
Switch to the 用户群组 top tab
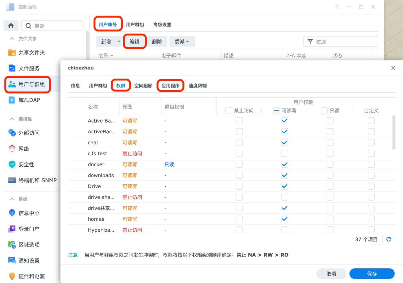135,25
